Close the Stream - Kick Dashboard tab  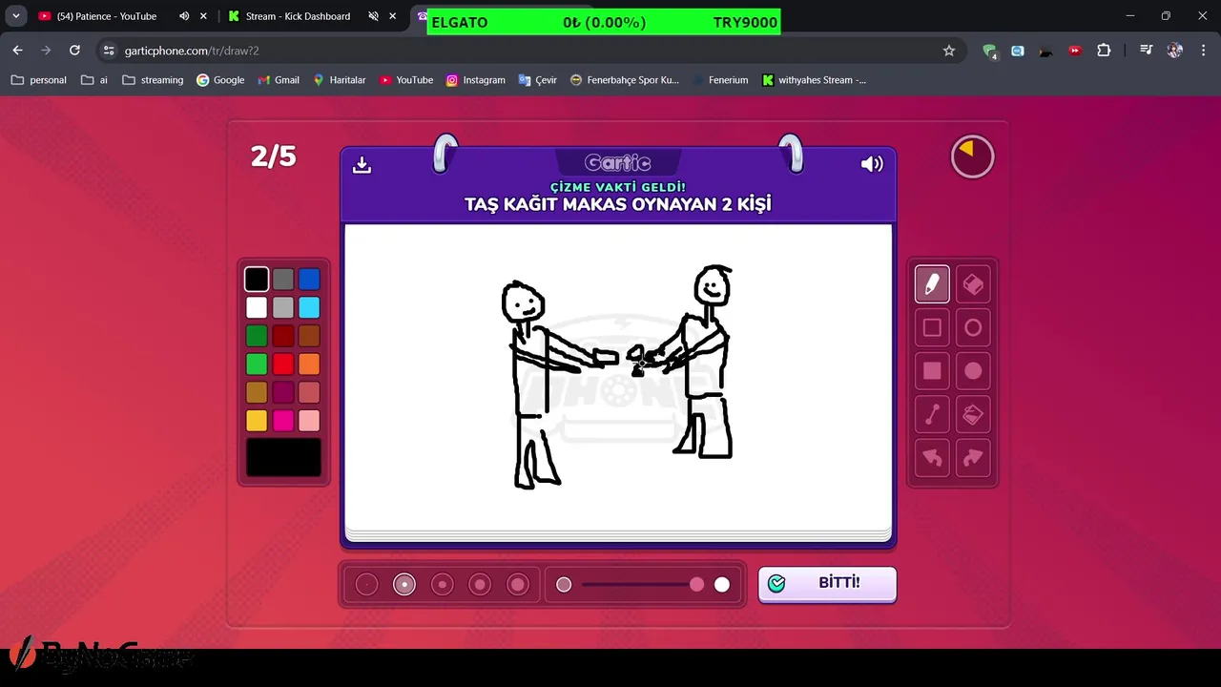pyautogui.click(x=392, y=16)
